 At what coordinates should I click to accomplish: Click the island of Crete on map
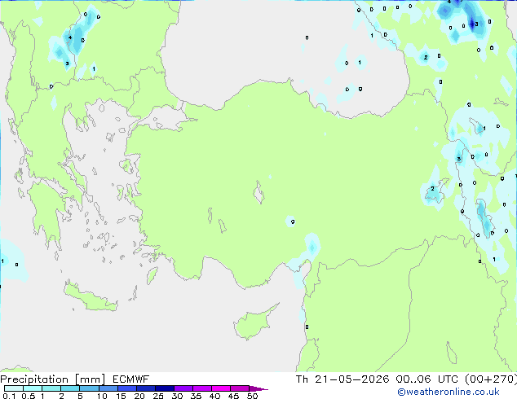pos(90,297)
